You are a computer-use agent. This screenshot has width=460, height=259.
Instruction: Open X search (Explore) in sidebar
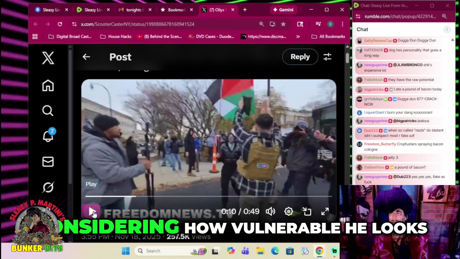coord(48,111)
